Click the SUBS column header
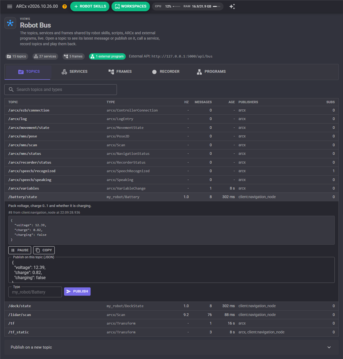Viewport: 343px width, 359px height. [330, 102]
